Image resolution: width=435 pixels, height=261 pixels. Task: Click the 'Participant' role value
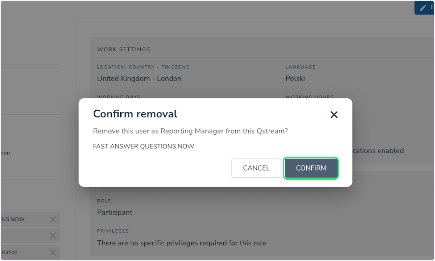[x=115, y=212]
